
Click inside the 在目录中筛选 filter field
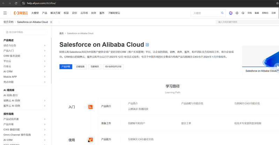(x=25, y=32)
